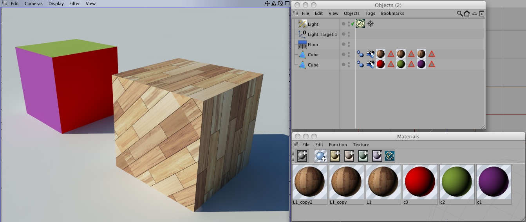Click purple sphere plus icon in Materials toolbar
Image resolution: width=526 pixels, height=222 pixels.
click(x=377, y=156)
